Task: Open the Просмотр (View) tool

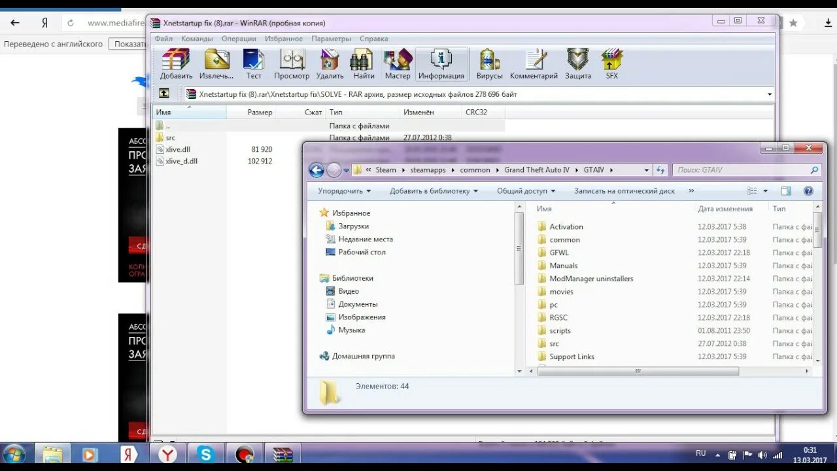Action: click(x=292, y=64)
